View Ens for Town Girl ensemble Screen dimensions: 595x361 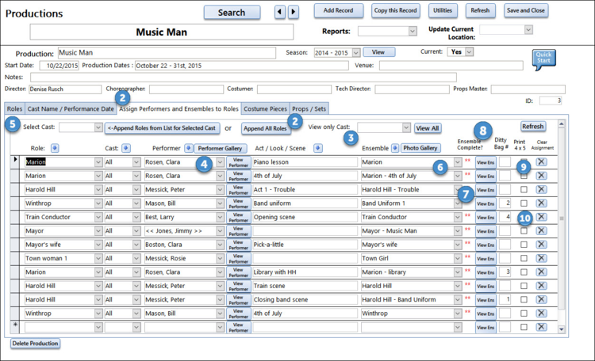[486, 258]
